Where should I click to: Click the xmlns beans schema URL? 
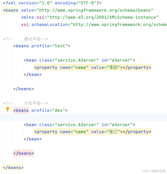pos(95,10)
